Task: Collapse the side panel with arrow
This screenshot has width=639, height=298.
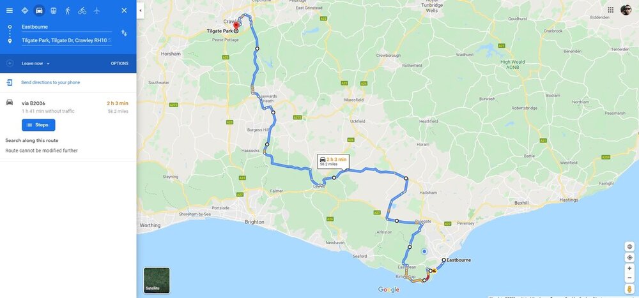Action: pos(141,11)
